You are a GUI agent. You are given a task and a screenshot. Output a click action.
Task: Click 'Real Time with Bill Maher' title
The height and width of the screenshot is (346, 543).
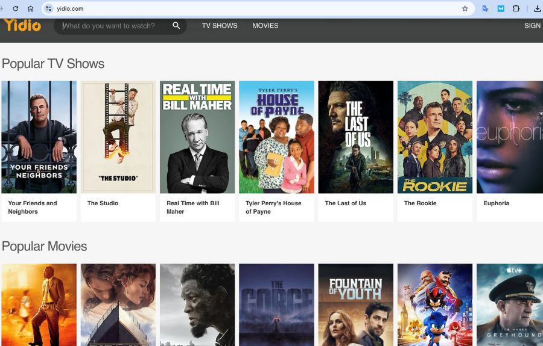(193, 207)
